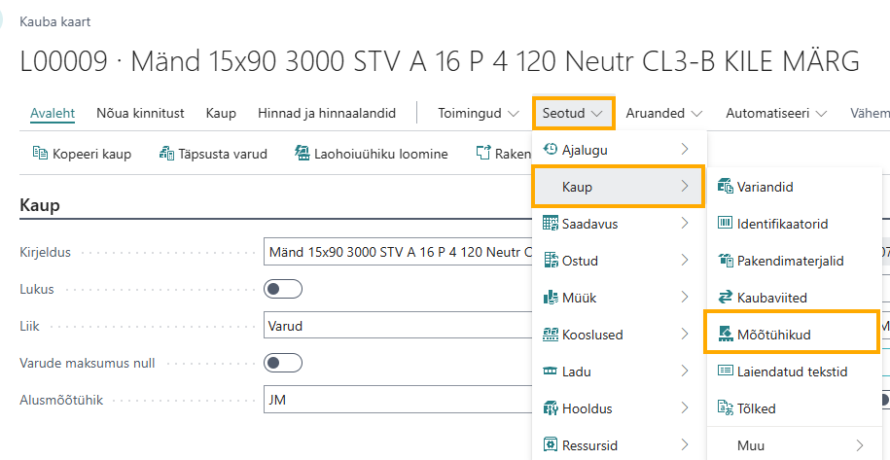Click into the Alusmõõtühik field with JM
The height and width of the screenshot is (460, 890).
(397, 400)
